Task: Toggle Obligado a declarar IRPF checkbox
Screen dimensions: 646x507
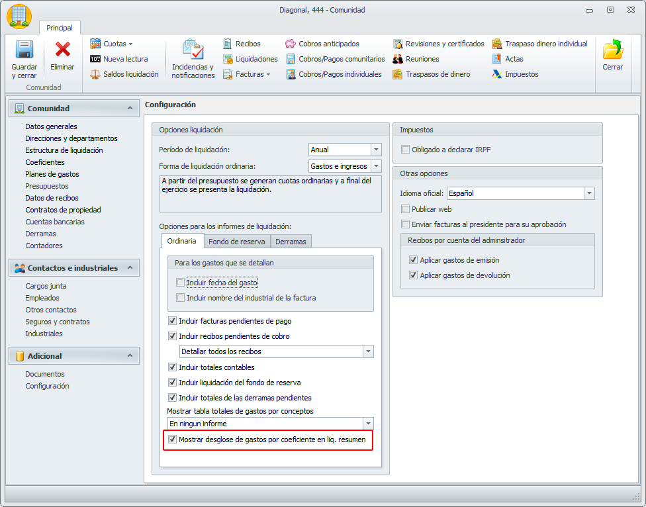Action: pyautogui.click(x=405, y=150)
